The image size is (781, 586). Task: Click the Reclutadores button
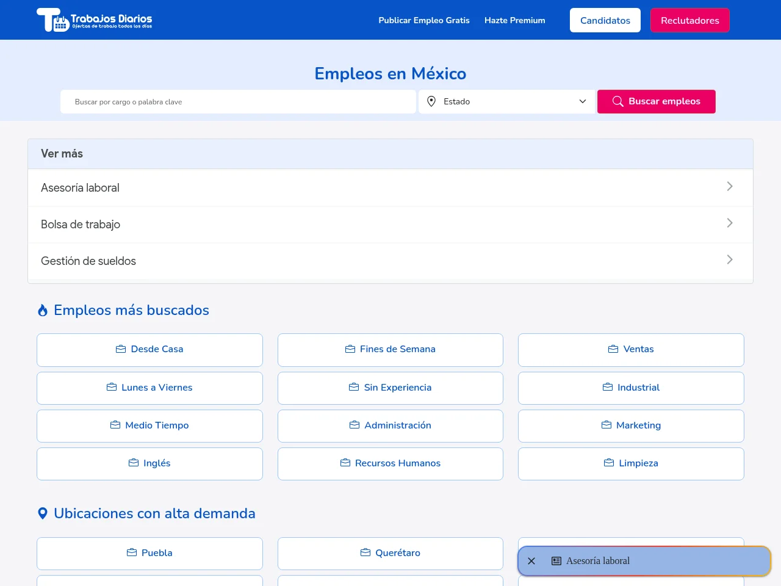click(690, 20)
